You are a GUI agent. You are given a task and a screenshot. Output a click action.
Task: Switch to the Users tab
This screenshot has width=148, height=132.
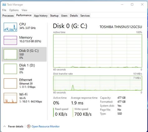tap(64, 16)
